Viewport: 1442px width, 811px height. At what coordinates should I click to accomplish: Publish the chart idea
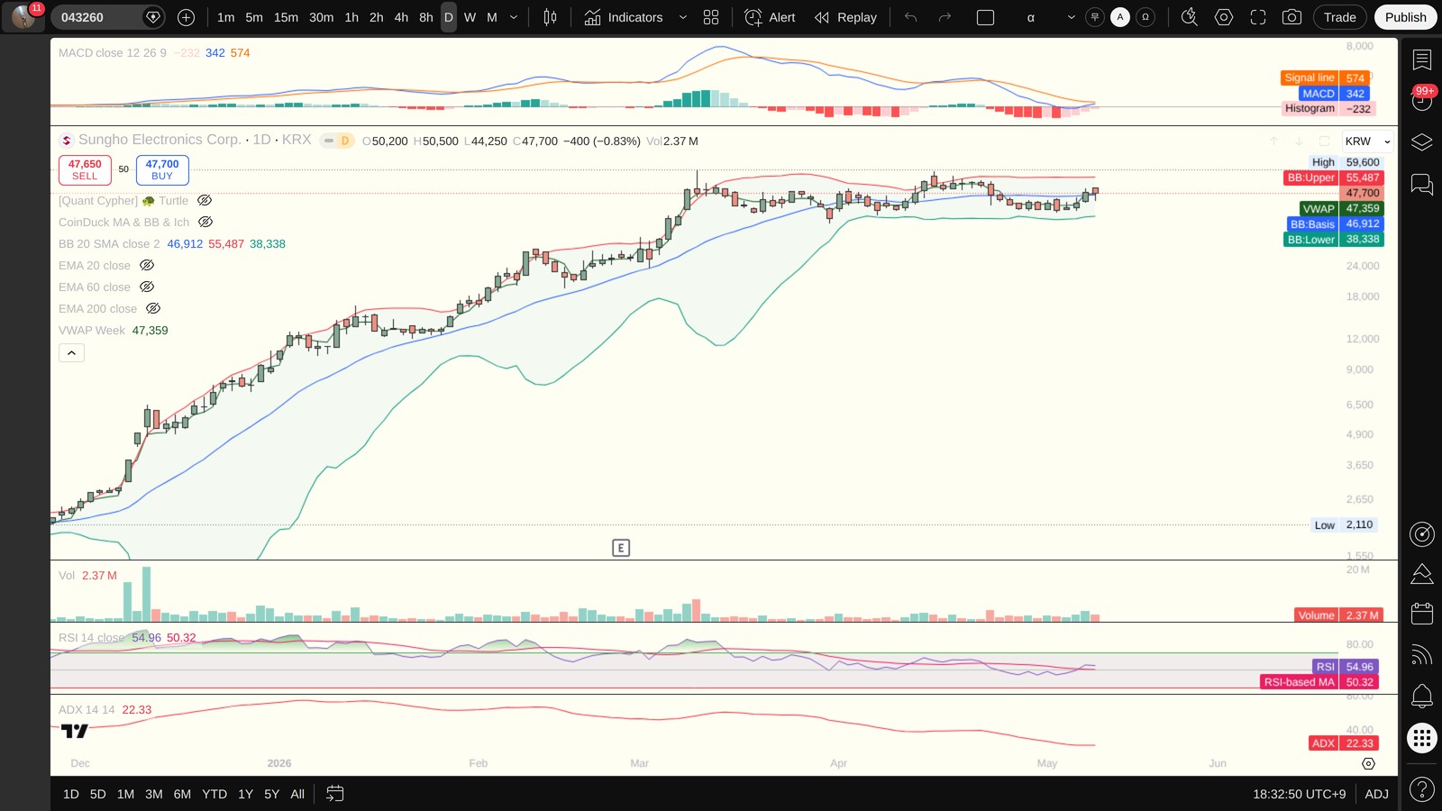(1405, 17)
